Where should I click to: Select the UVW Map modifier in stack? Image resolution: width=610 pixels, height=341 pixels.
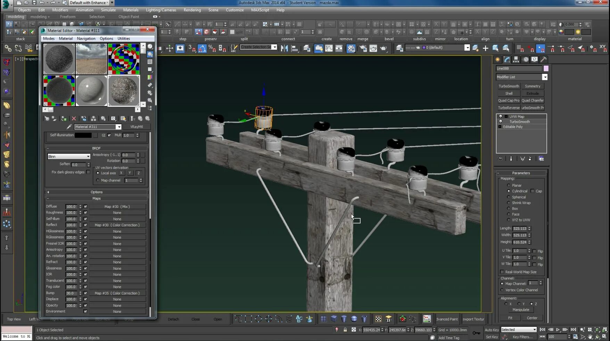(517, 116)
